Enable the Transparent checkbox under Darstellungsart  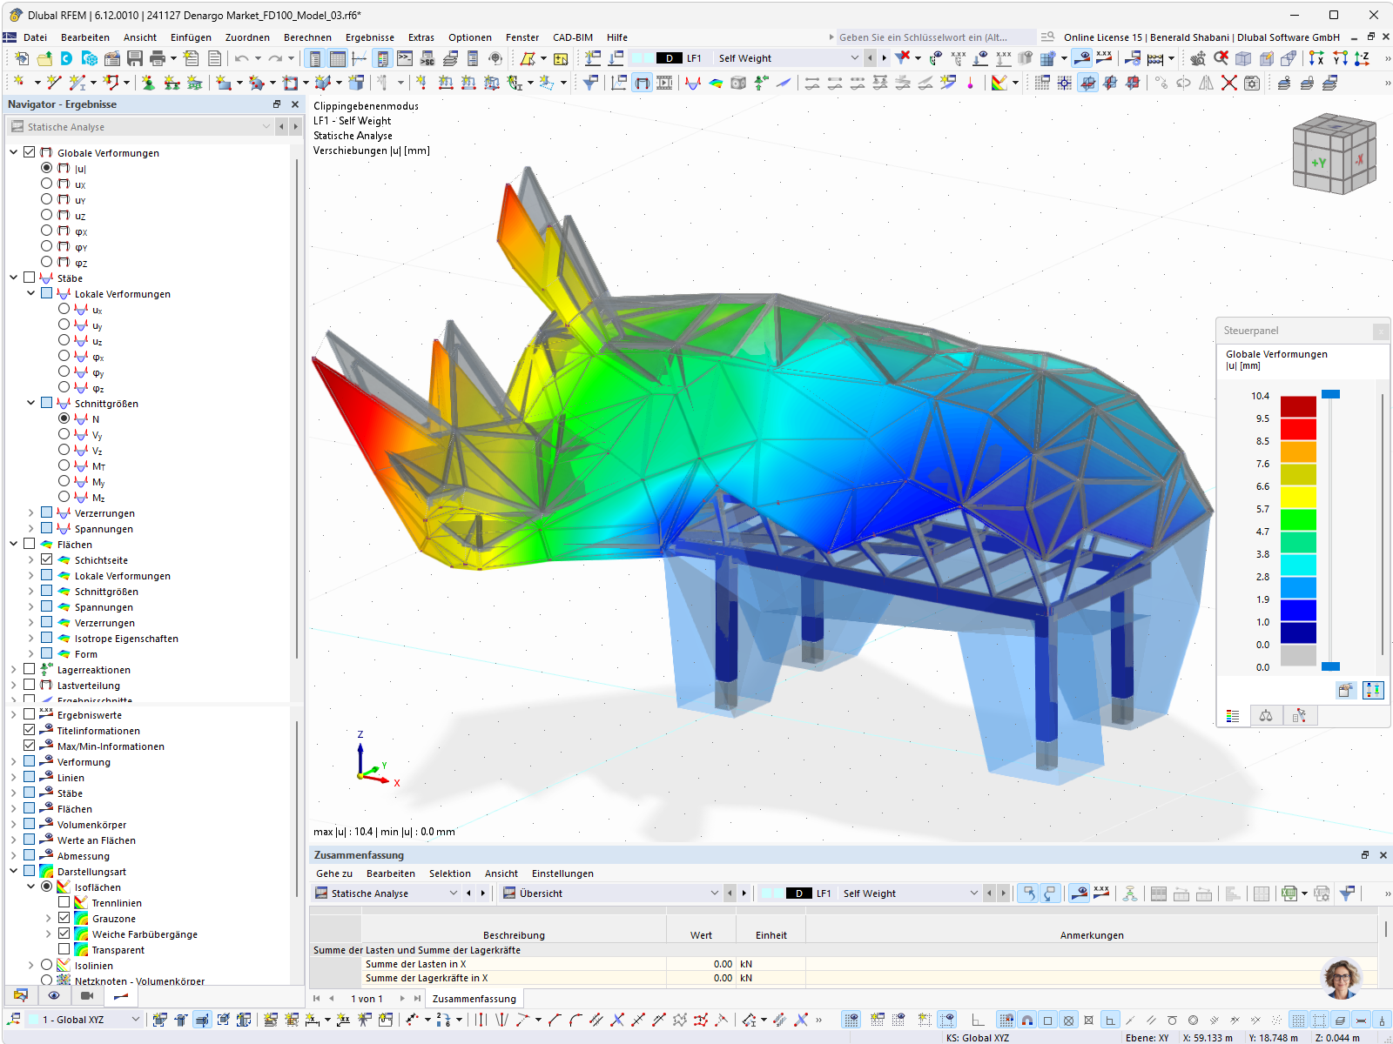[x=64, y=950]
